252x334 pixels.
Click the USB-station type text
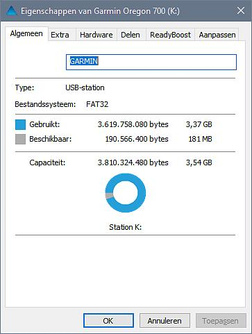[x=85, y=87]
